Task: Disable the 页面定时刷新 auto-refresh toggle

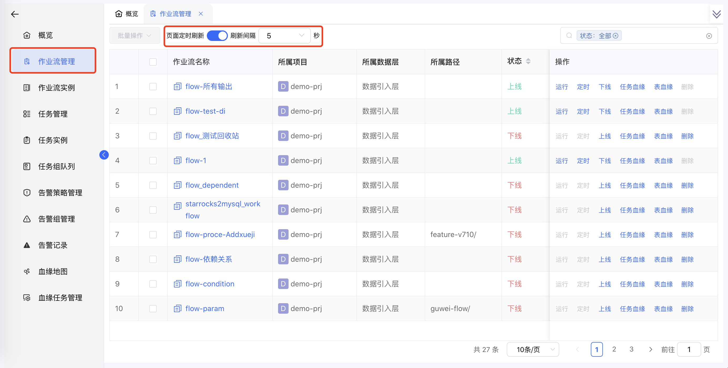Action: point(217,35)
